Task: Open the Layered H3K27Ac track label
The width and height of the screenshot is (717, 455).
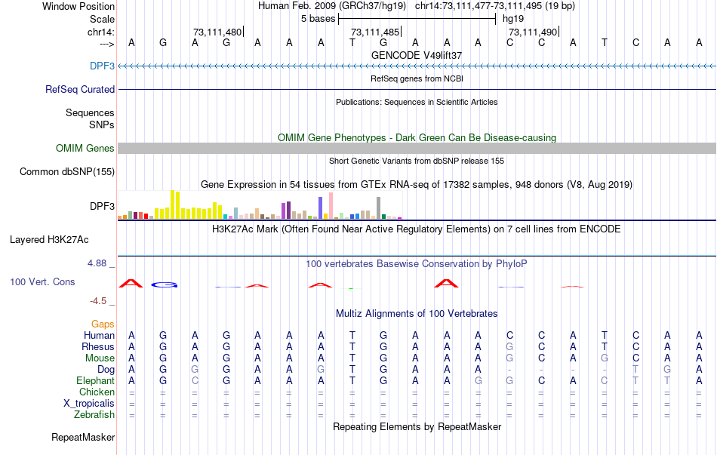Action: pos(49,240)
